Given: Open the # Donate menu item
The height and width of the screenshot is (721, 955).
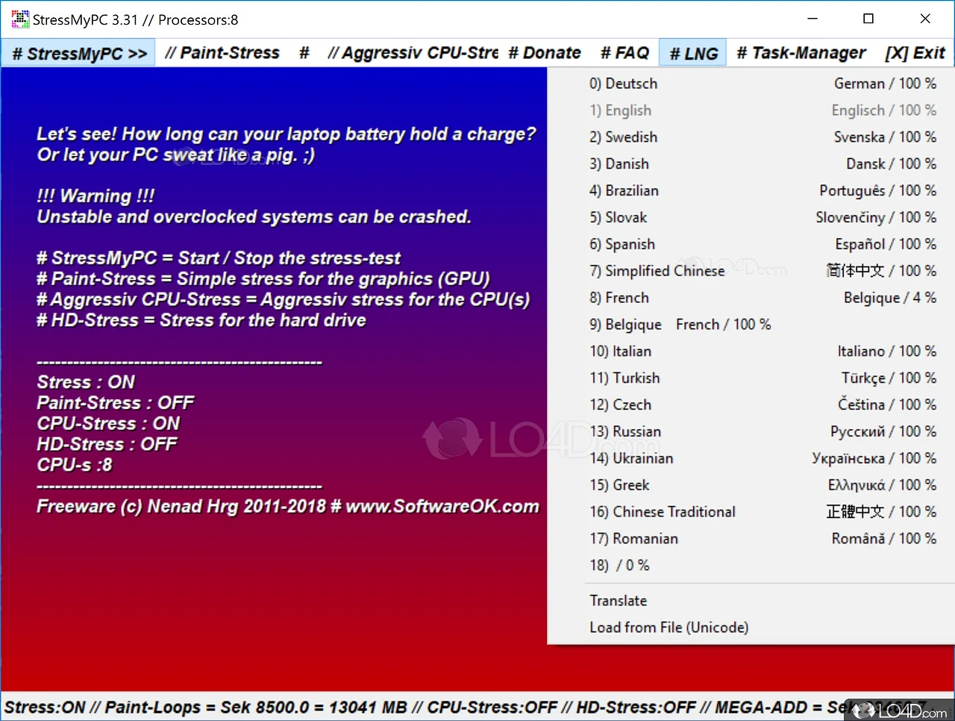Looking at the screenshot, I should tap(545, 53).
